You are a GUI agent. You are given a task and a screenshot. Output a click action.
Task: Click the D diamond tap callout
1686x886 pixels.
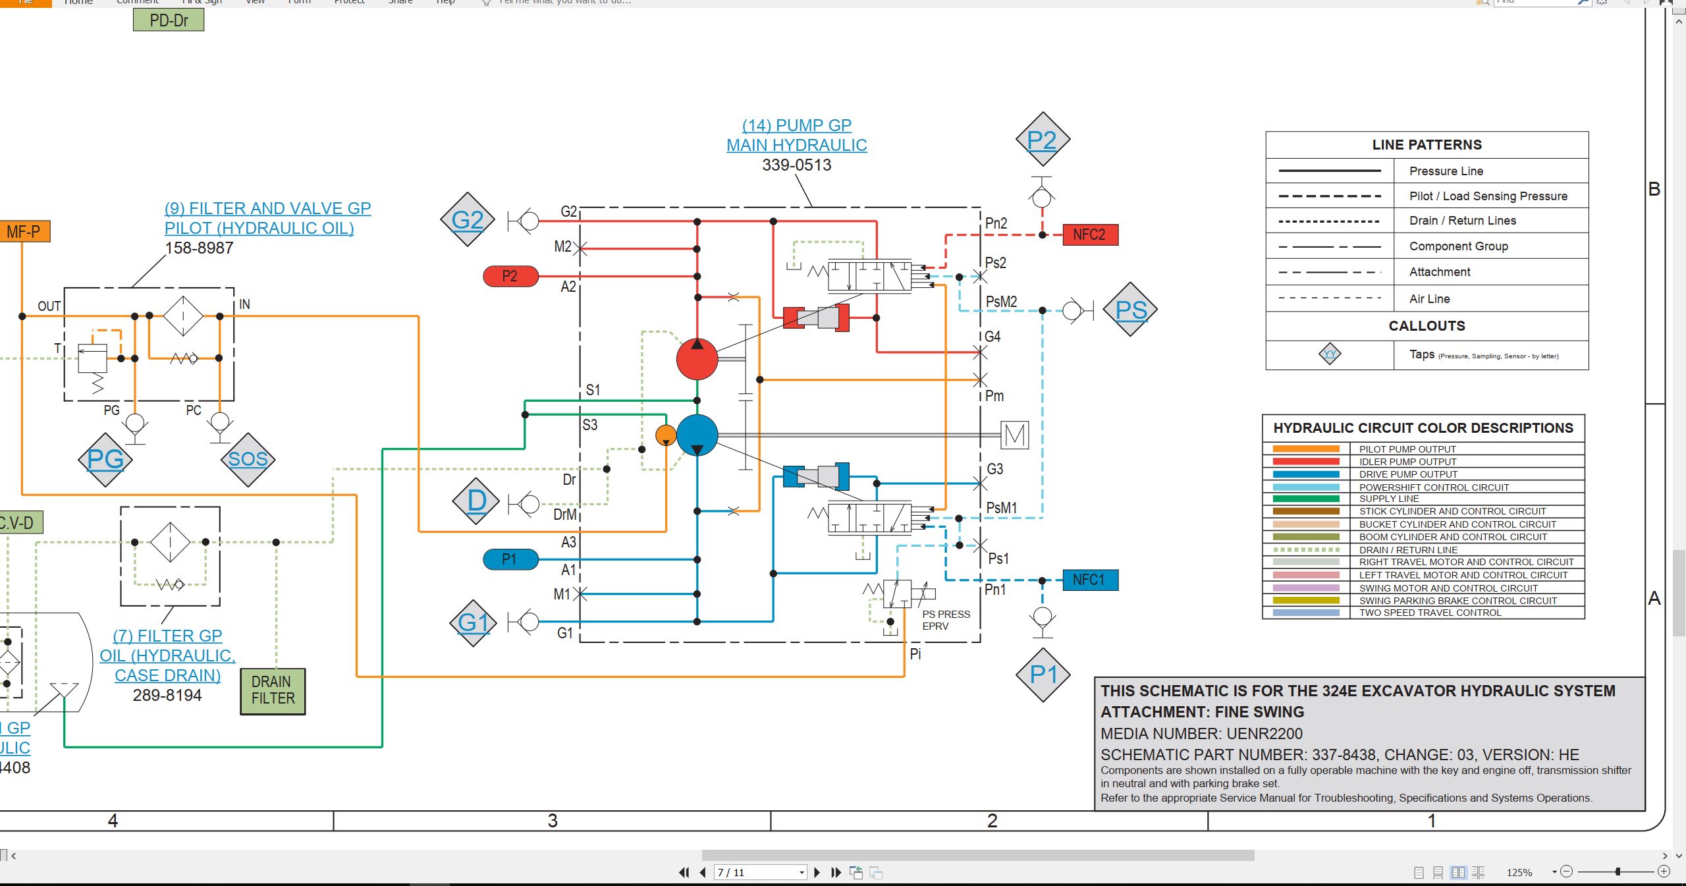click(476, 501)
